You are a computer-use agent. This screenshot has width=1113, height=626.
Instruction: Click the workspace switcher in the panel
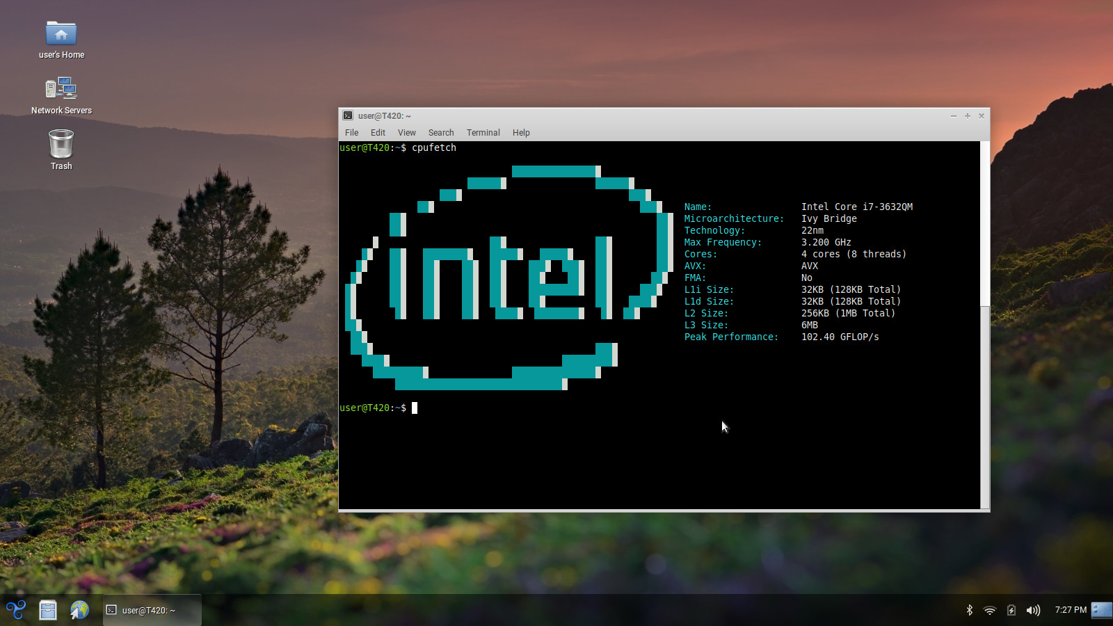point(1102,610)
